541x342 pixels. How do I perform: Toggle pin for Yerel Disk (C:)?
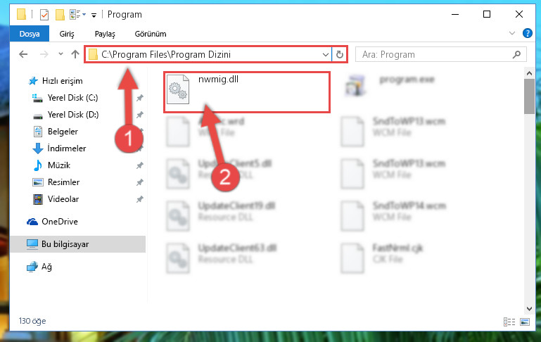pos(140,98)
